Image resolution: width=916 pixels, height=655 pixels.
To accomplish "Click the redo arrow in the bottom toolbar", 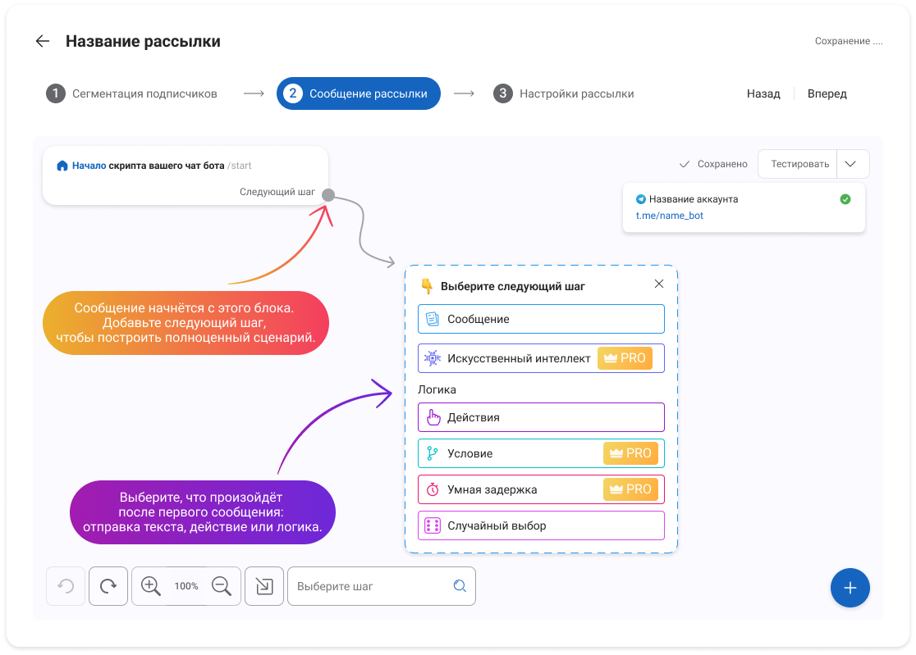I will tap(108, 586).
